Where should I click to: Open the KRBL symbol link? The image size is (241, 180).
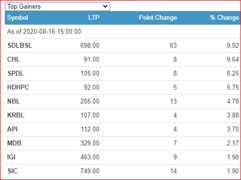[16, 115]
